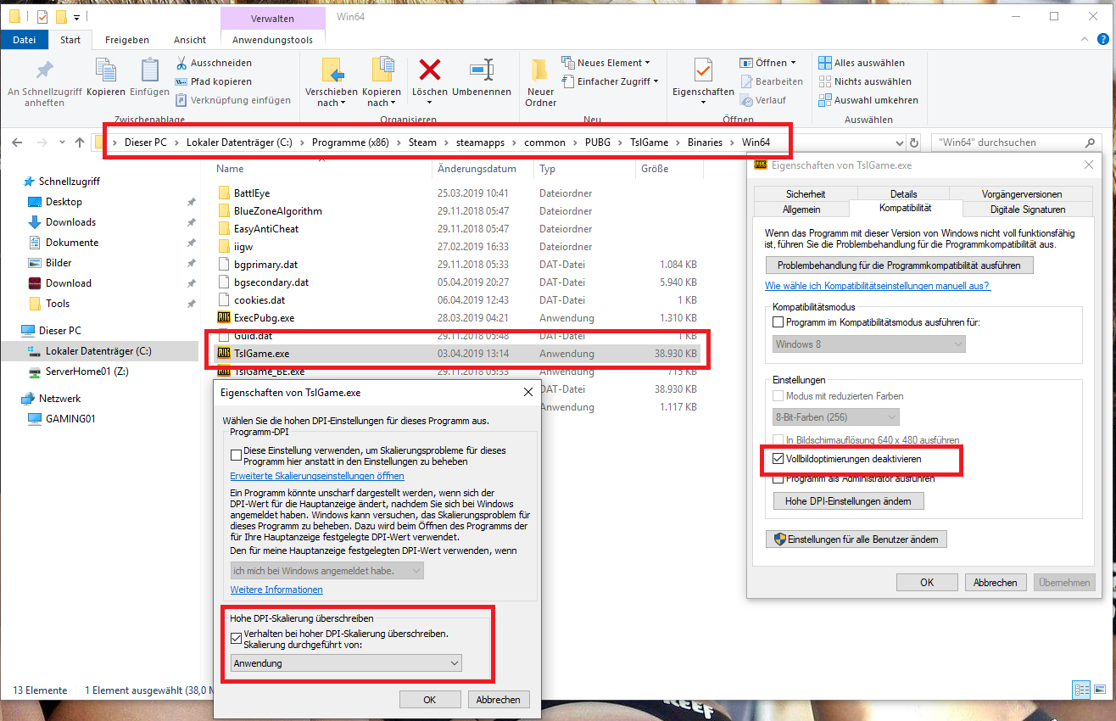Click Alles auswählen to select all files
The height and width of the screenshot is (721, 1116).
click(862, 63)
